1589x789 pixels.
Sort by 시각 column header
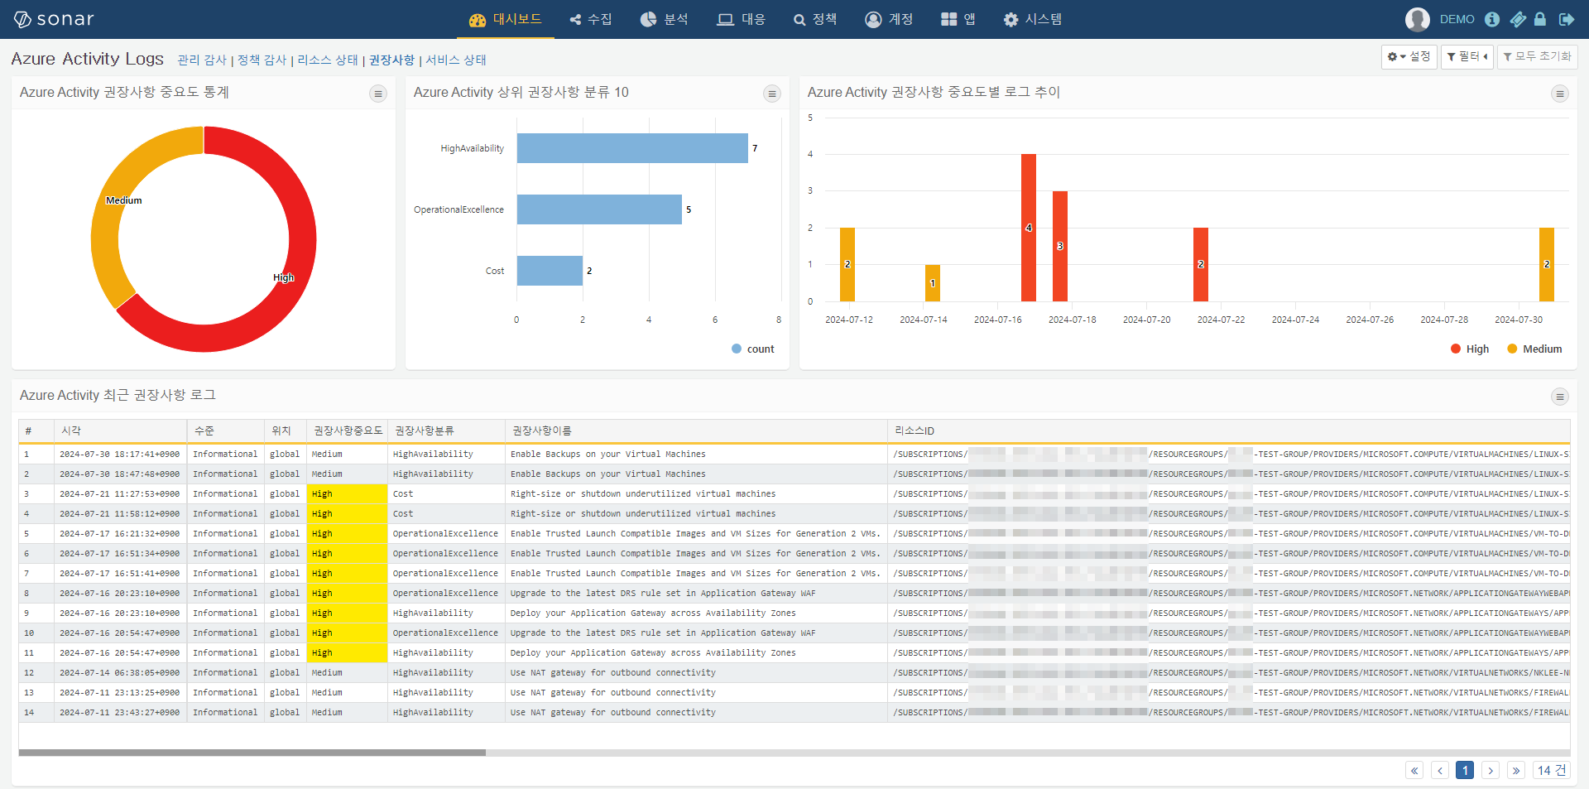(121, 431)
